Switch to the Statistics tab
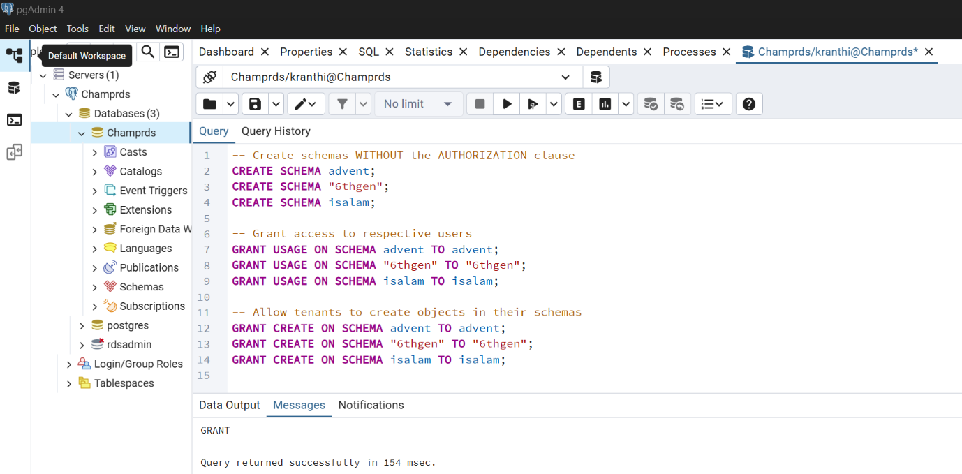962x474 pixels. tap(429, 52)
